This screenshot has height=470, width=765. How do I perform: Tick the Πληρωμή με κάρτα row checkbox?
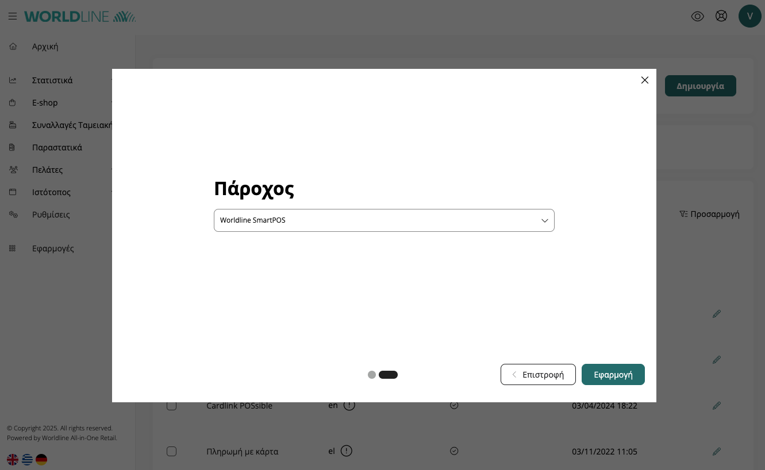coord(171,452)
